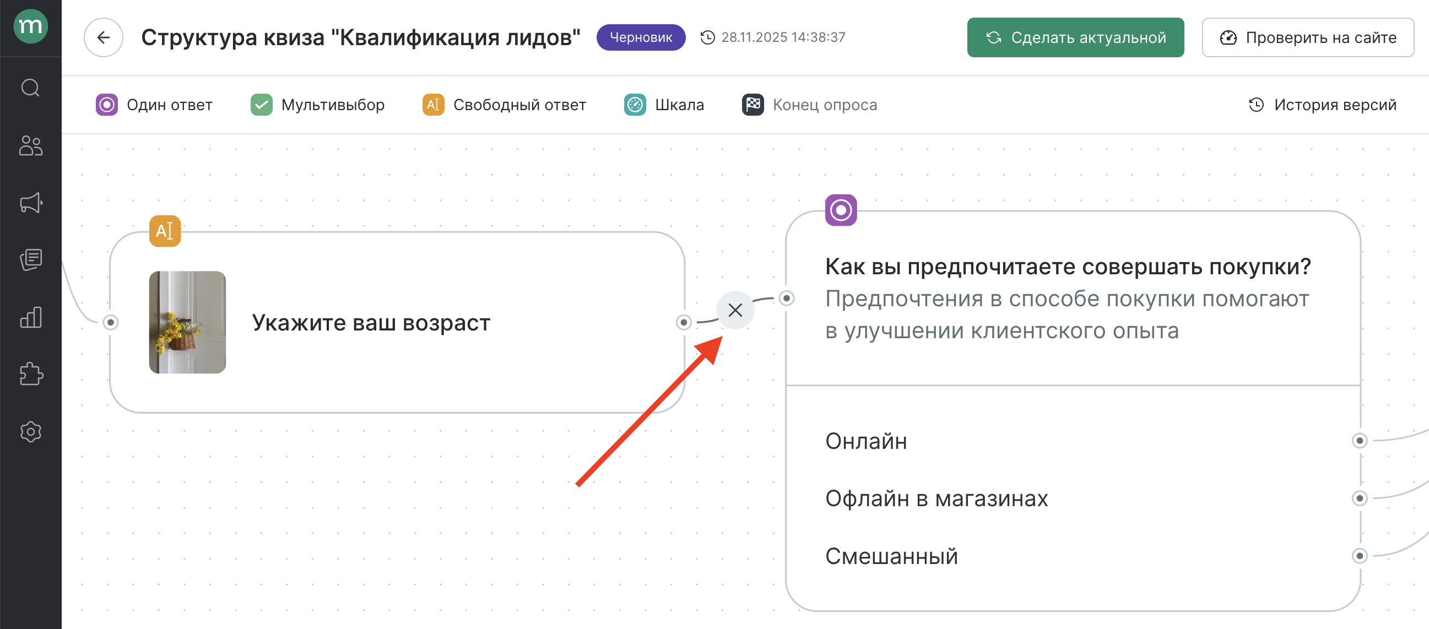Open the puzzle piece integrations icon
1429x629 pixels.
pos(30,375)
